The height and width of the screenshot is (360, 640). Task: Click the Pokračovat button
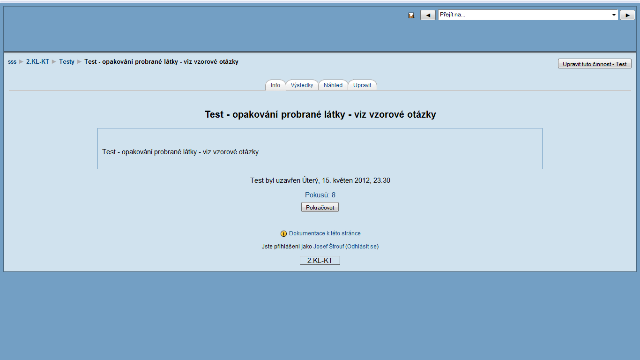320,207
